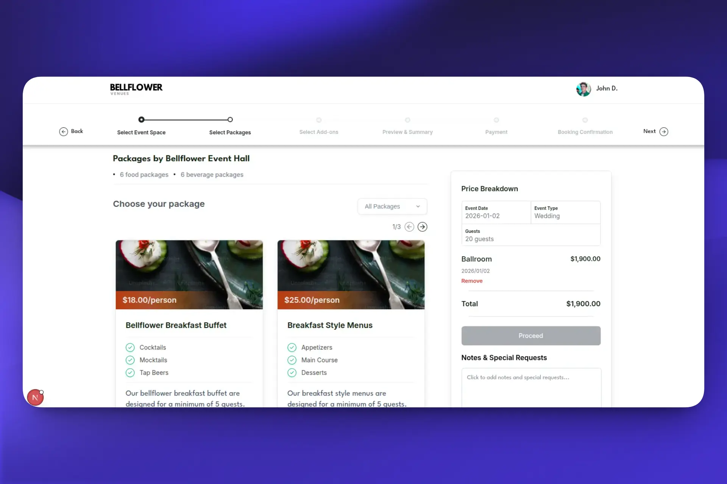Screen dimensions: 727x484
Task: Click the John D. username text
Action: tap(607, 88)
